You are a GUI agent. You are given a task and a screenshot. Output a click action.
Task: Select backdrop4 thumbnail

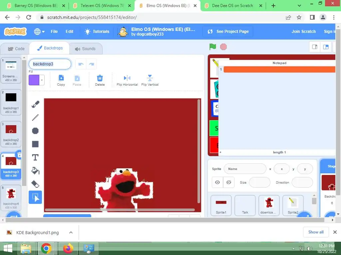[x=11, y=198]
